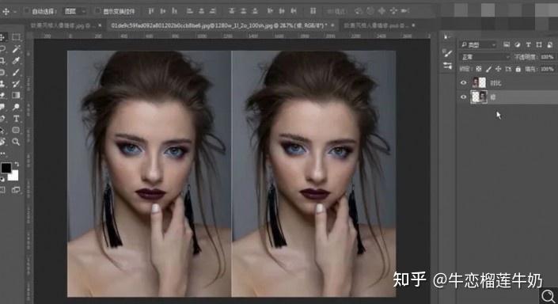Click the foreground black color swatch
The image size is (558, 304).
pyautogui.click(x=6, y=168)
